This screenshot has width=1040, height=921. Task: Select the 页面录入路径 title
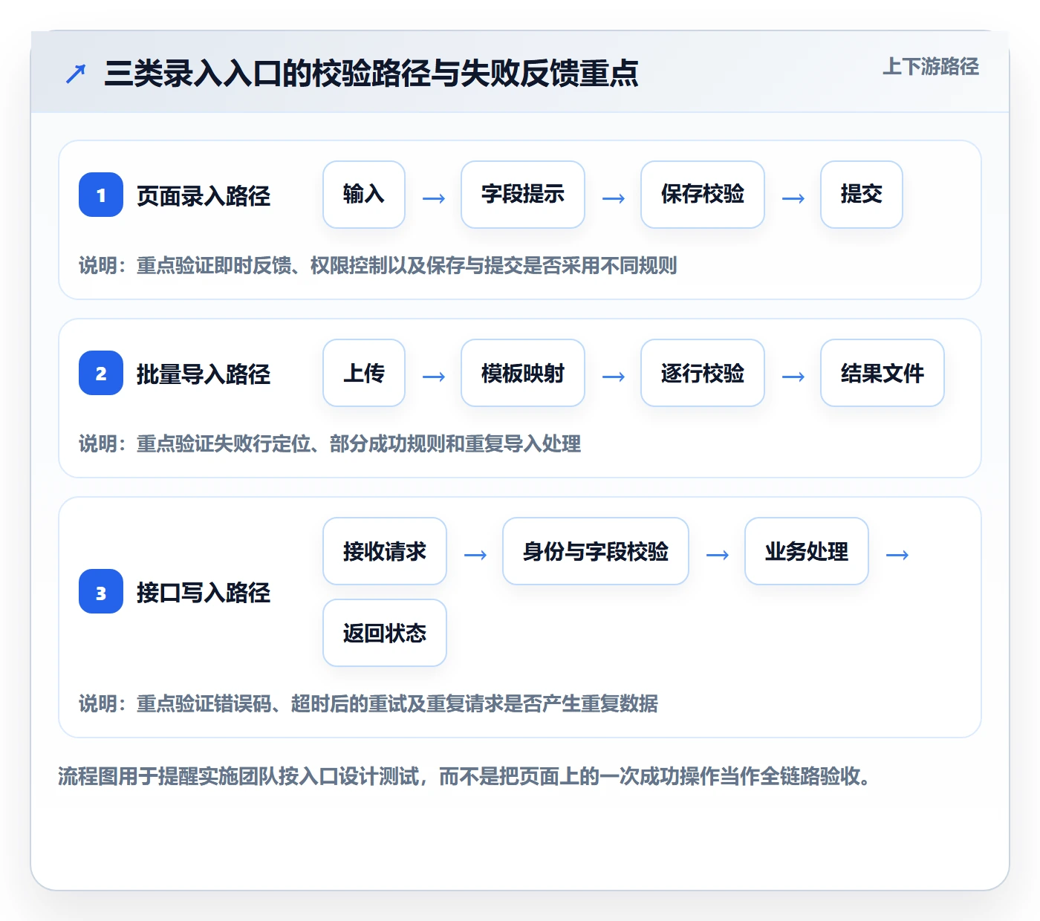point(204,195)
